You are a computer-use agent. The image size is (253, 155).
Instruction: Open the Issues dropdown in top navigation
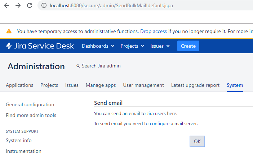click(x=160, y=46)
